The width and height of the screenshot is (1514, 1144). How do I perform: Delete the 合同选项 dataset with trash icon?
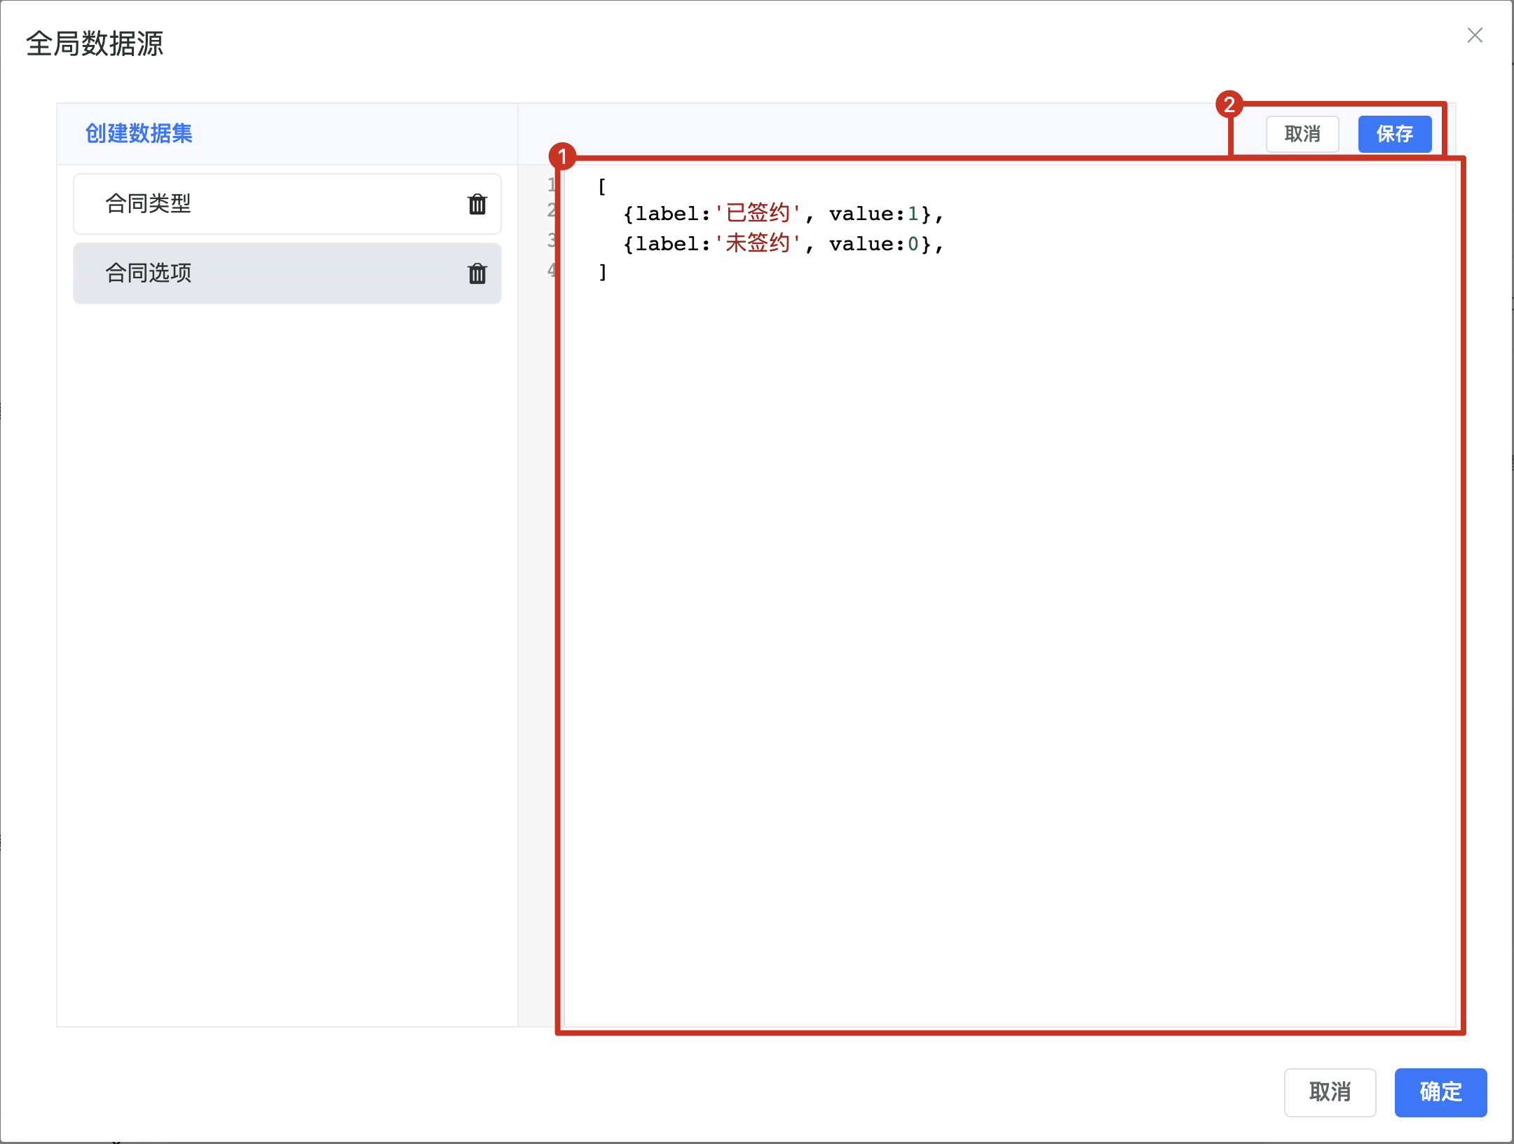click(x=477, y=273)
